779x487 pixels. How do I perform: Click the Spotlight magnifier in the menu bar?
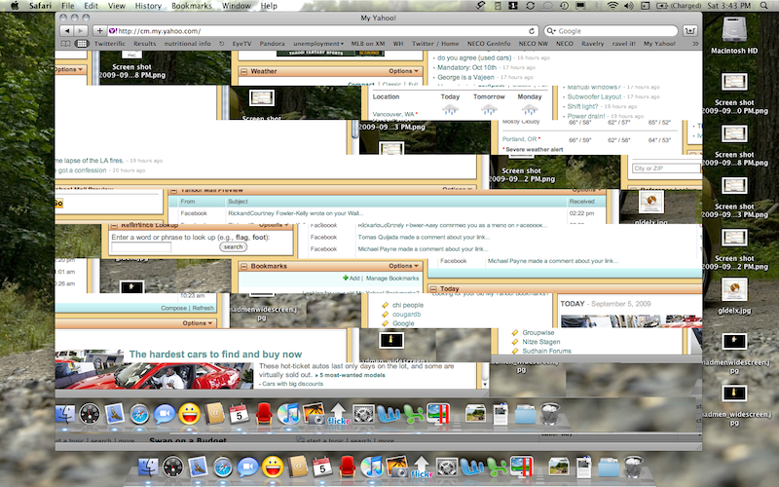point(764,6)
